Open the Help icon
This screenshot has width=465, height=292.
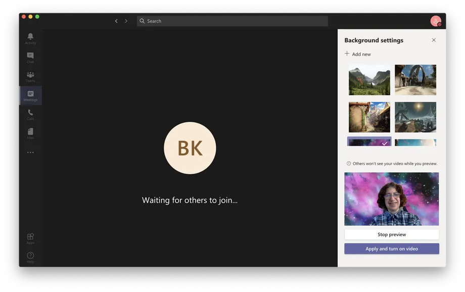point(30,257)
